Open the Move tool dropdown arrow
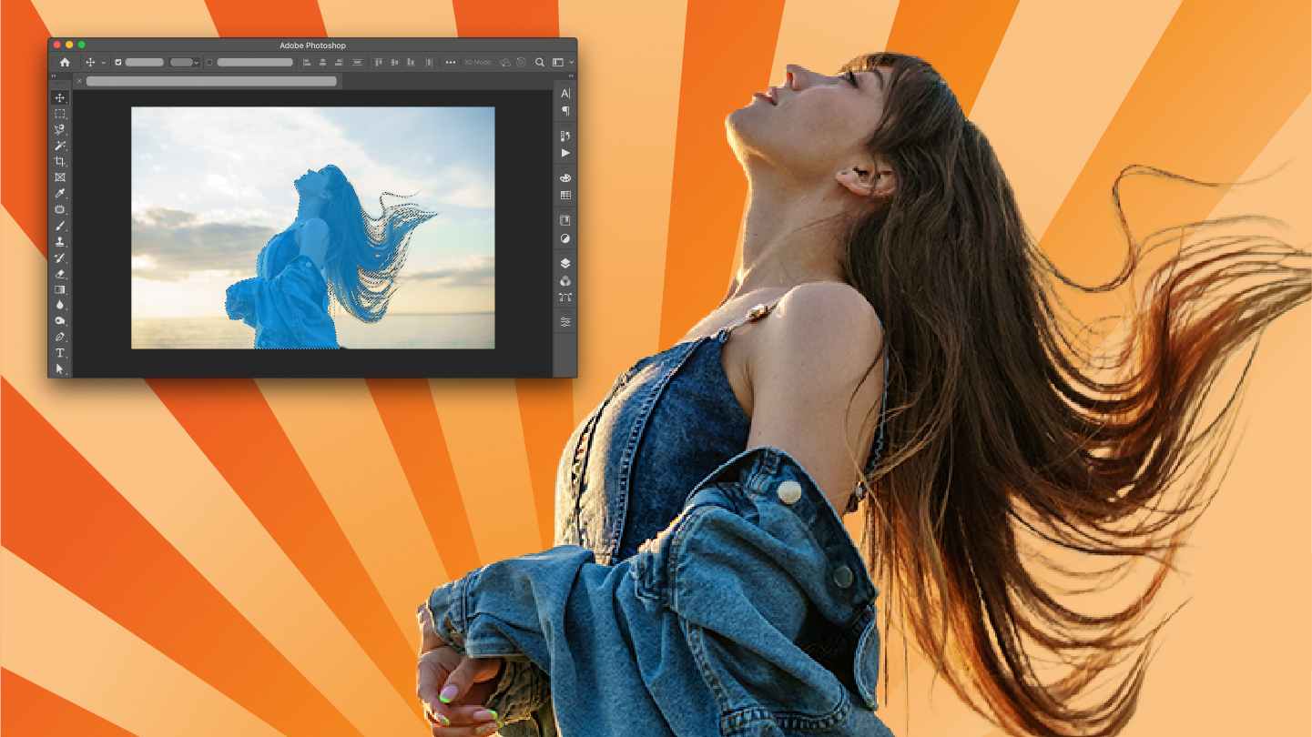This screenshot has width=1312, height=737. tap(104, 62)
